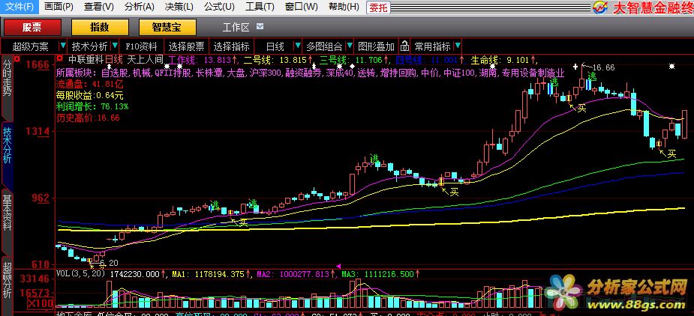
Task: Click the 融资融券 sector link
Action: click(x=302, y=73)
